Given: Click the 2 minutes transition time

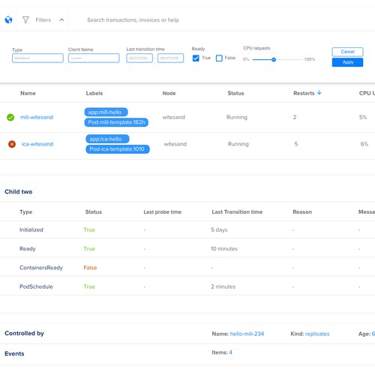Looking at the screenshot, I should [223, 286].
